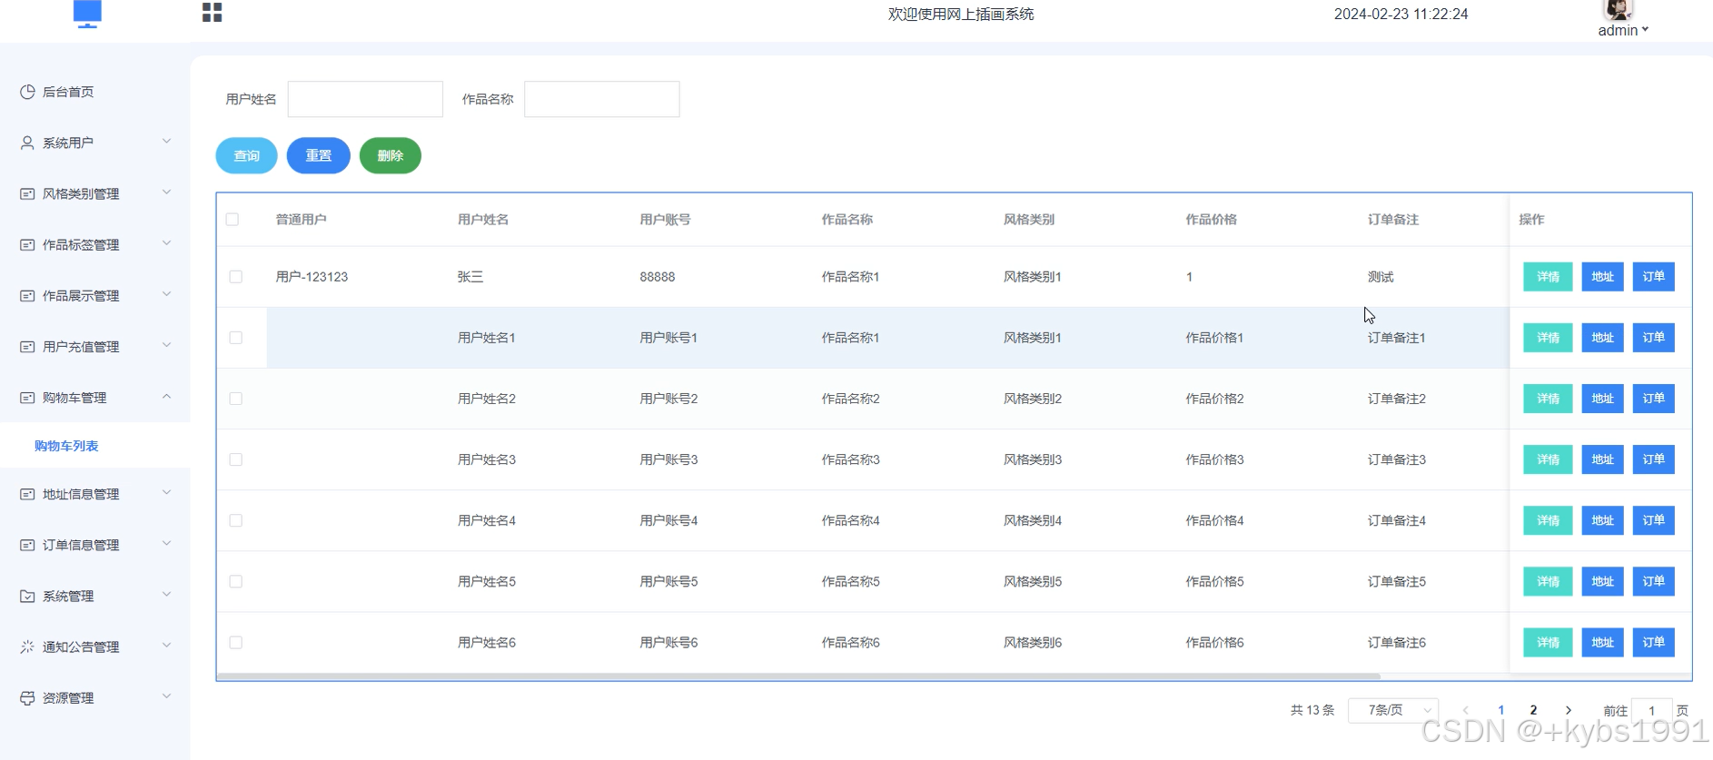
Task: Expand 系统用户 menu chevron
Action: pos(166,141)
